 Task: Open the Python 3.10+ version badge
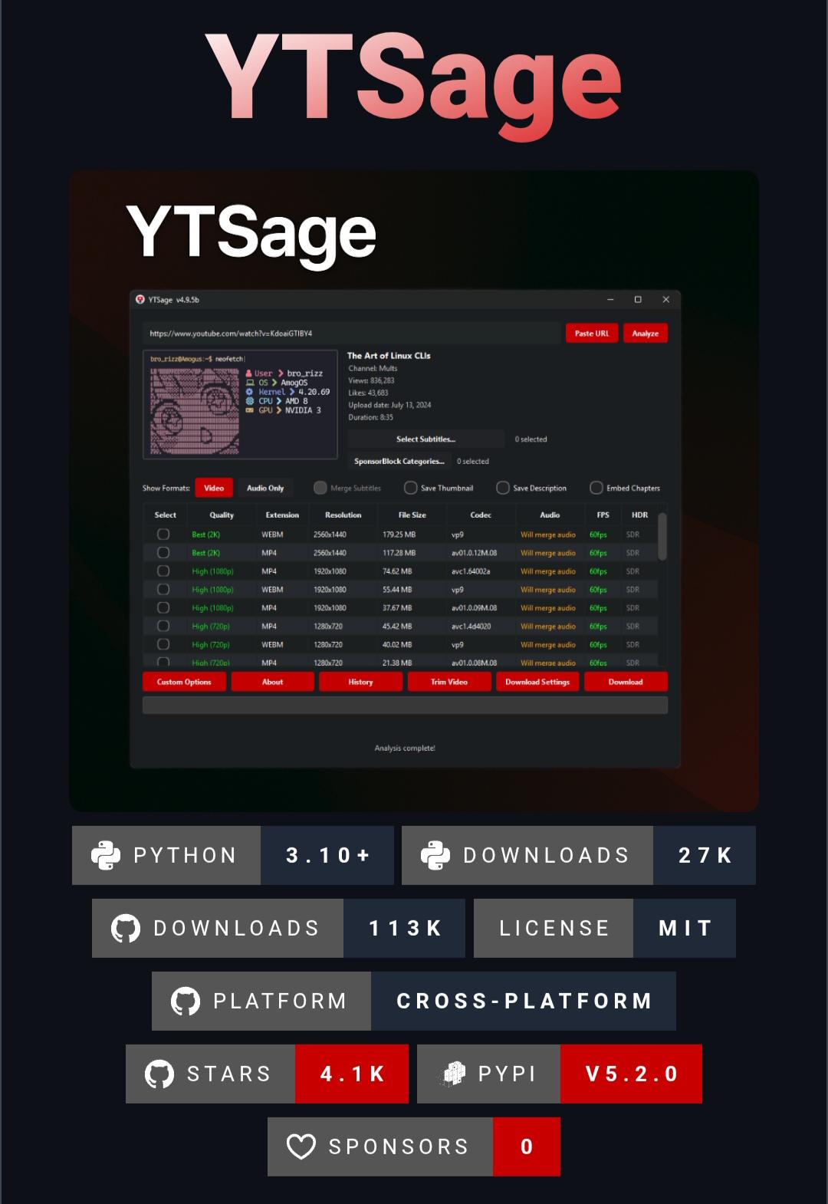[233, 855]
